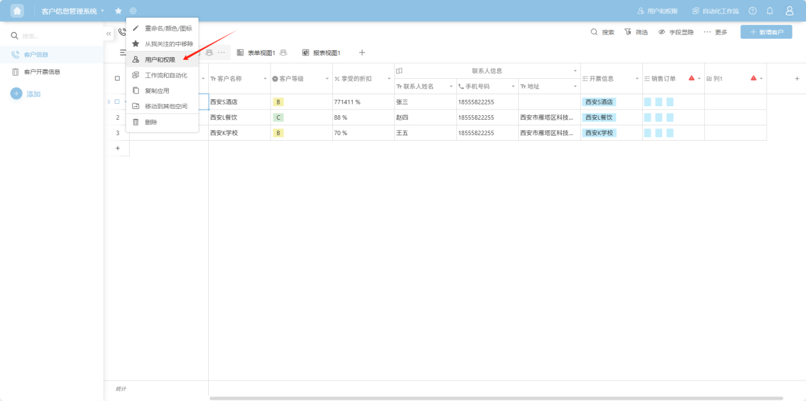This screenshot has height=401, width=806.
Task: Click the 新增客户 button
Action: click(x=766, y=32)
